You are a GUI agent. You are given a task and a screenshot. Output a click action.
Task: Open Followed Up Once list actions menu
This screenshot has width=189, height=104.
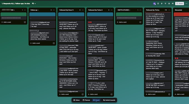(x=83, y=10)
